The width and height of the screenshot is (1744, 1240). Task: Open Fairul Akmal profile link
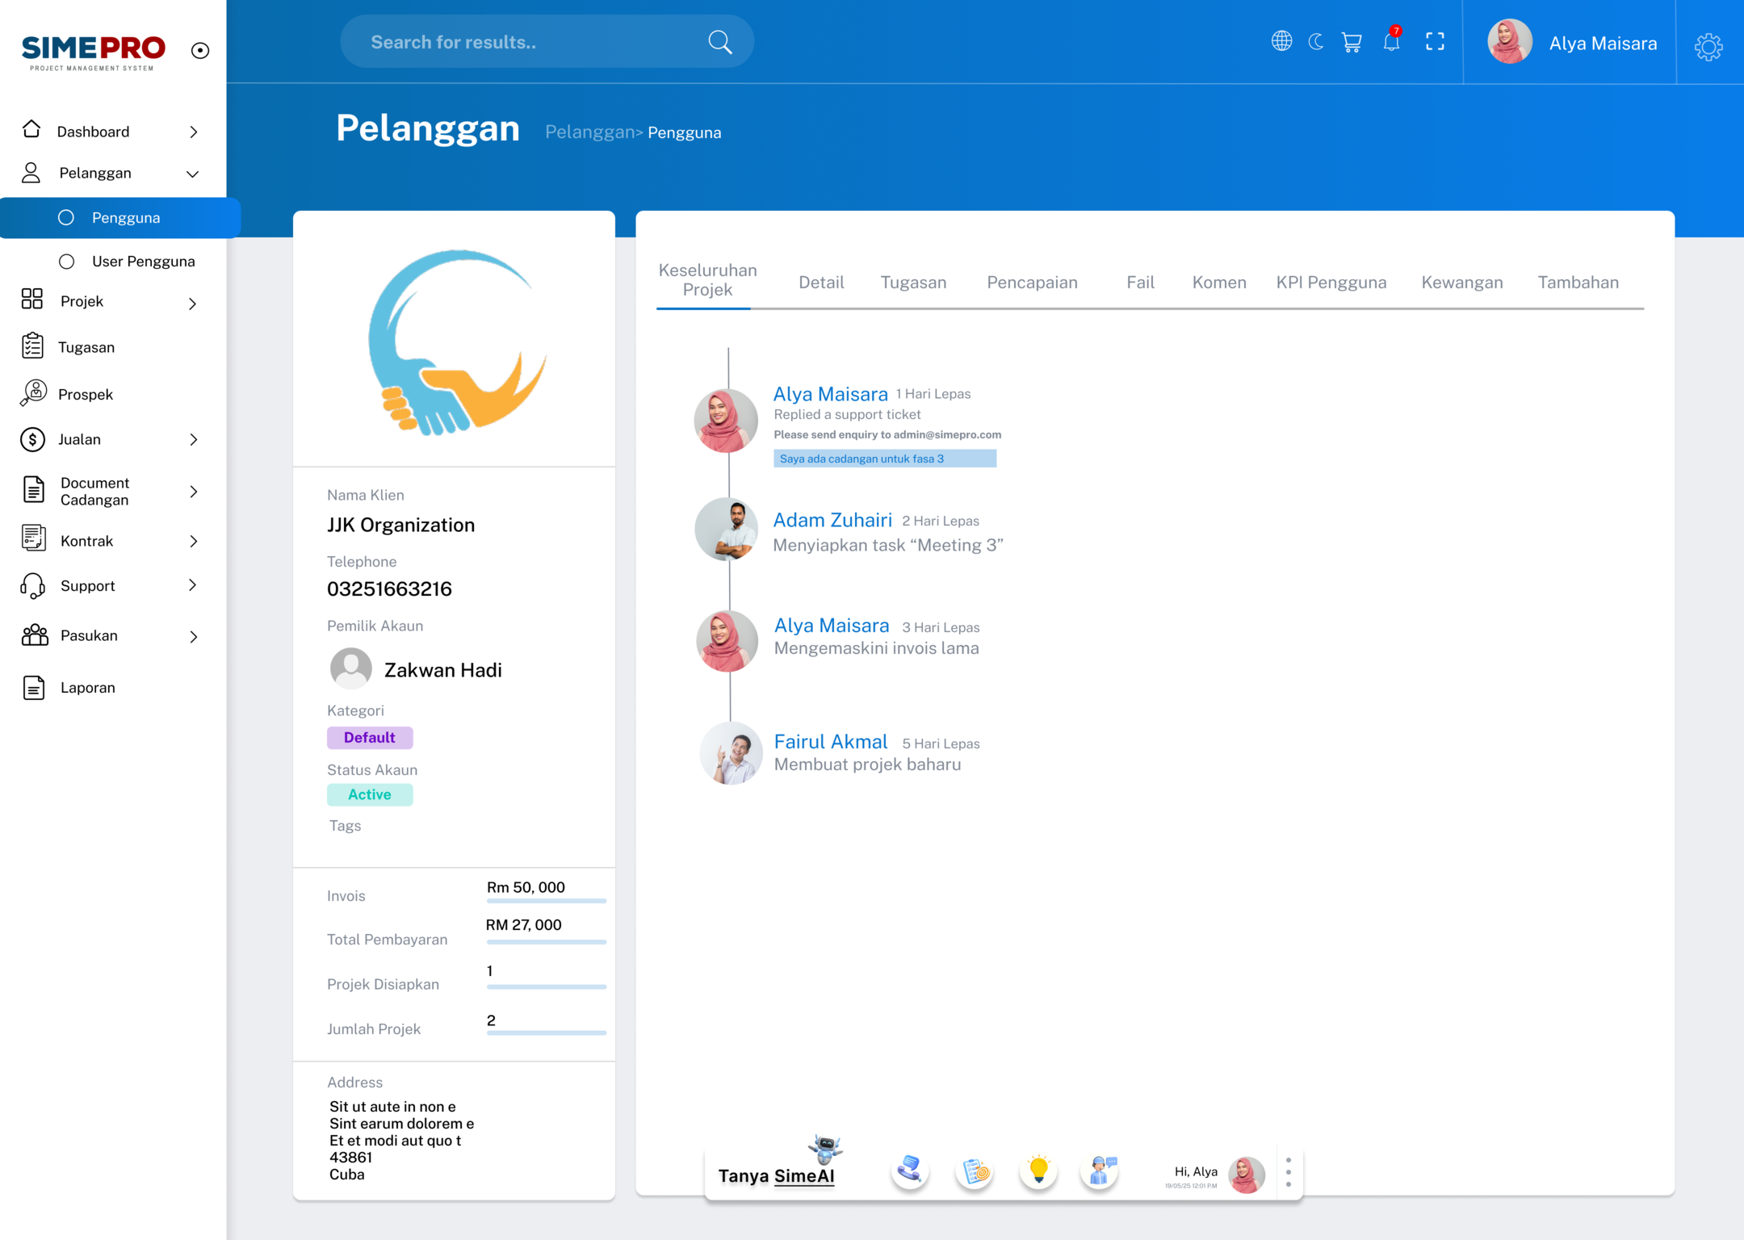tap(831, 741)
